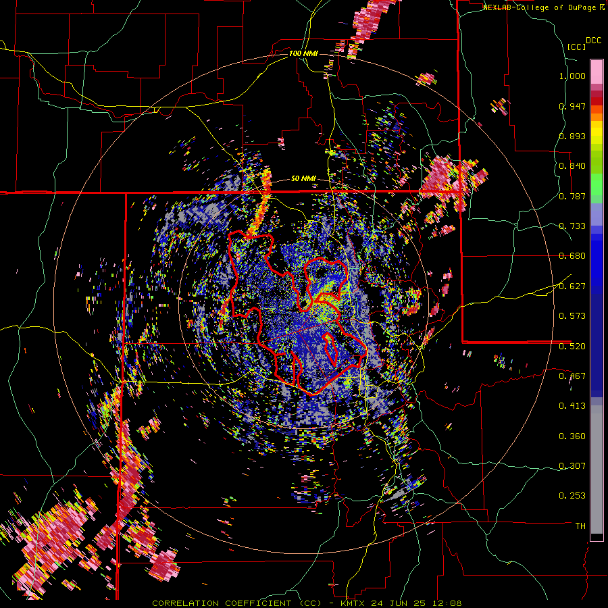Click the [CC] product label
Screen dimensions: 608x608
click(x=577, y=47)
